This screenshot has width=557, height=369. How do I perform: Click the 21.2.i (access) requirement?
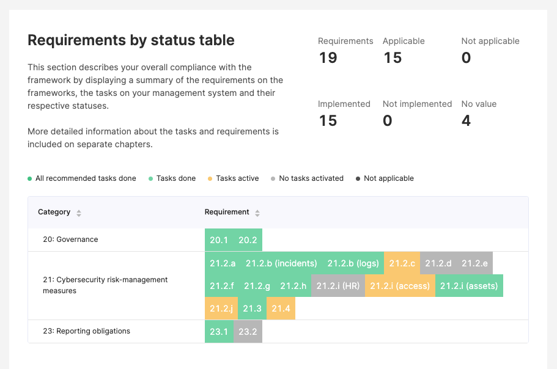click(400, 285)
